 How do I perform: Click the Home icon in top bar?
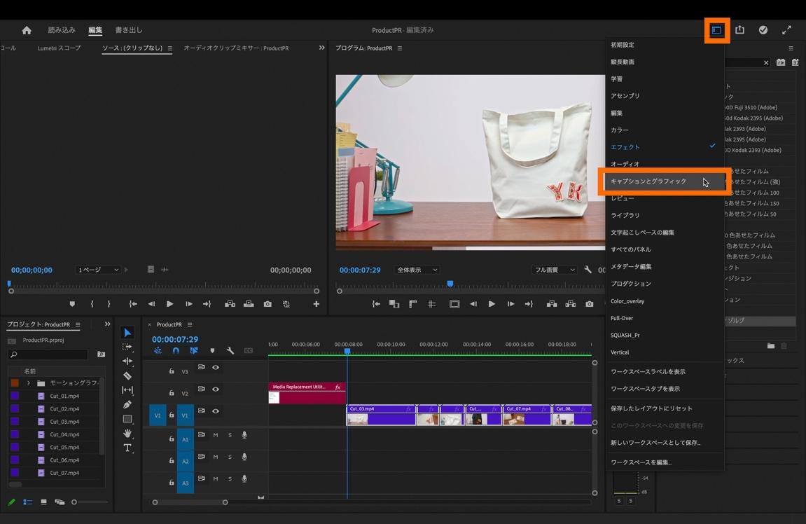click(27, 30)
